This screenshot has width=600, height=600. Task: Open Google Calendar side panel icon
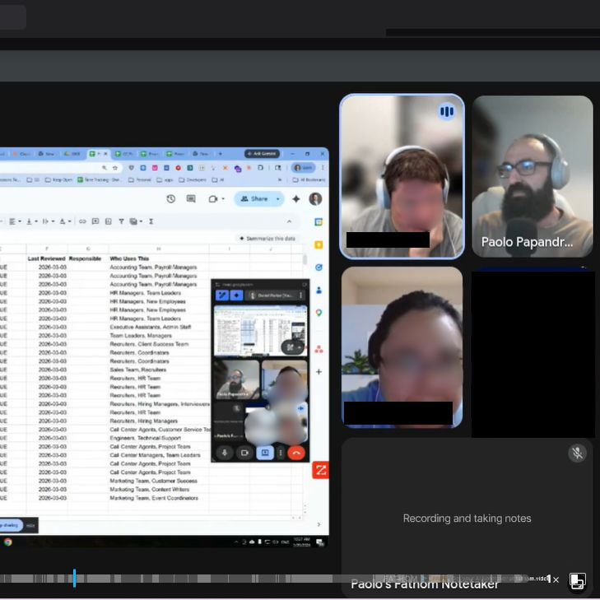click(x=319, y=222)
